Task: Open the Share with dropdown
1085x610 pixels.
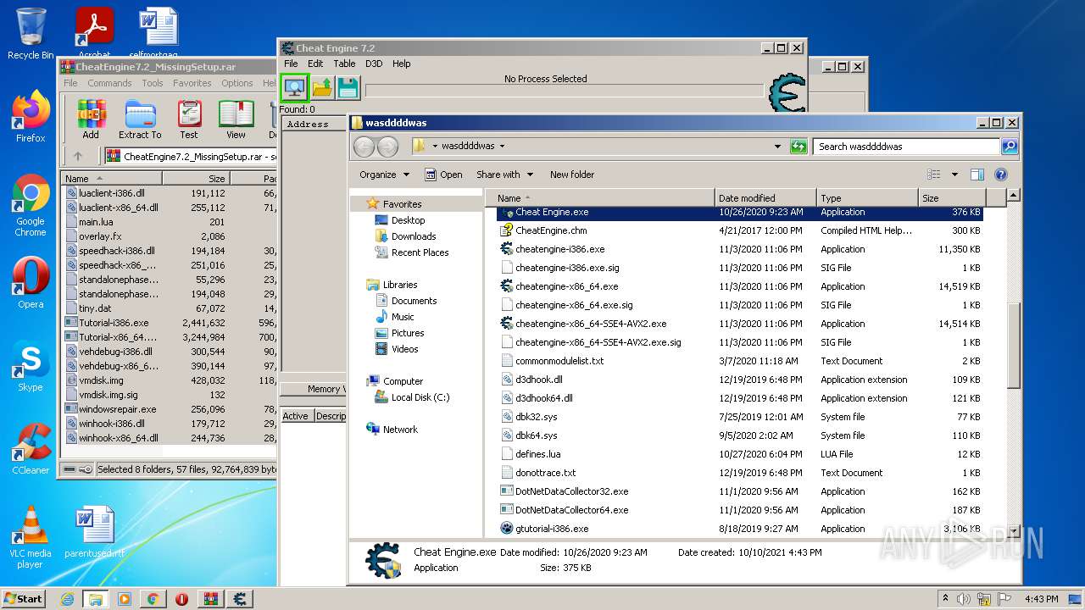Action: 505,175
